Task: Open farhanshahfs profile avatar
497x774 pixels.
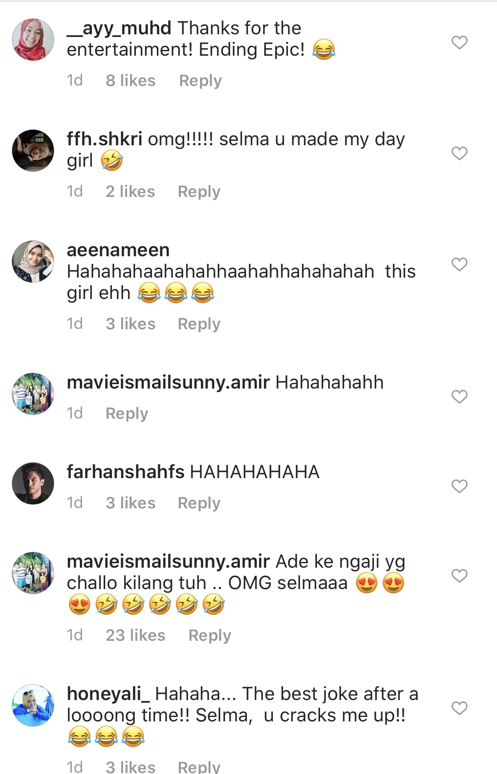Action: coord(33,483)
